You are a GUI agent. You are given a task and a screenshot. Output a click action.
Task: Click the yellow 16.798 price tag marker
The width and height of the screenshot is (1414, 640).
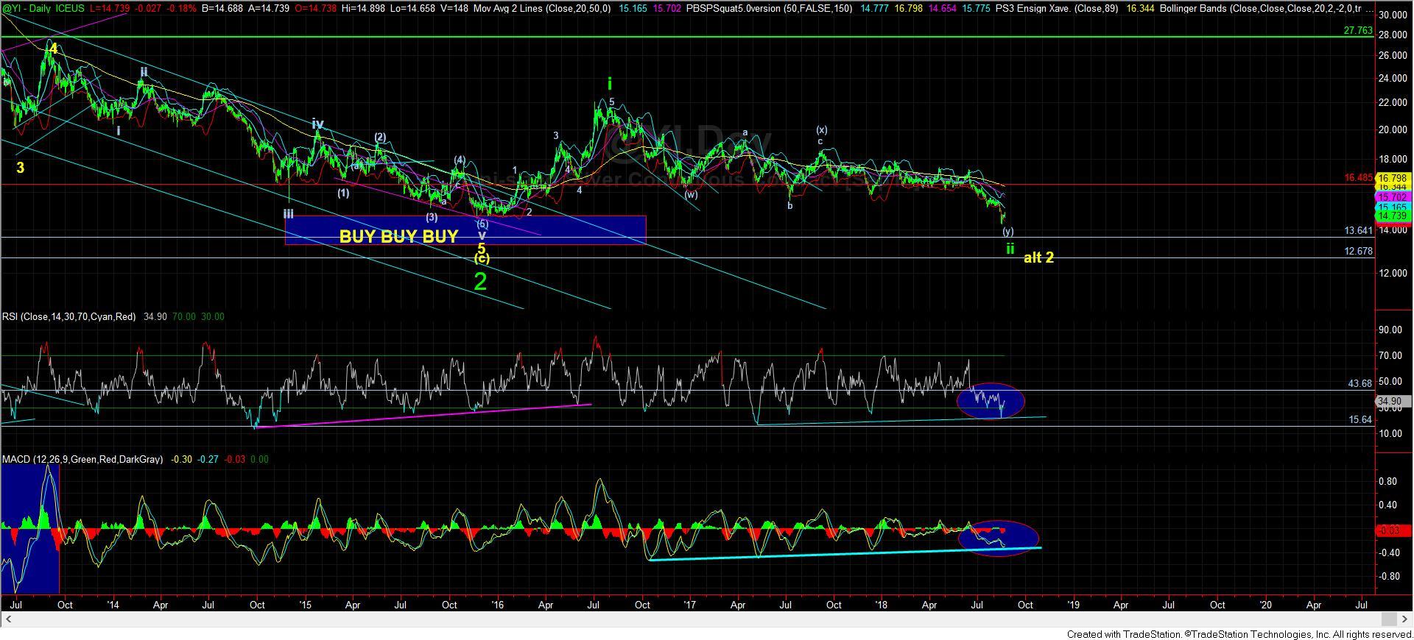[x=1392, y=178]
